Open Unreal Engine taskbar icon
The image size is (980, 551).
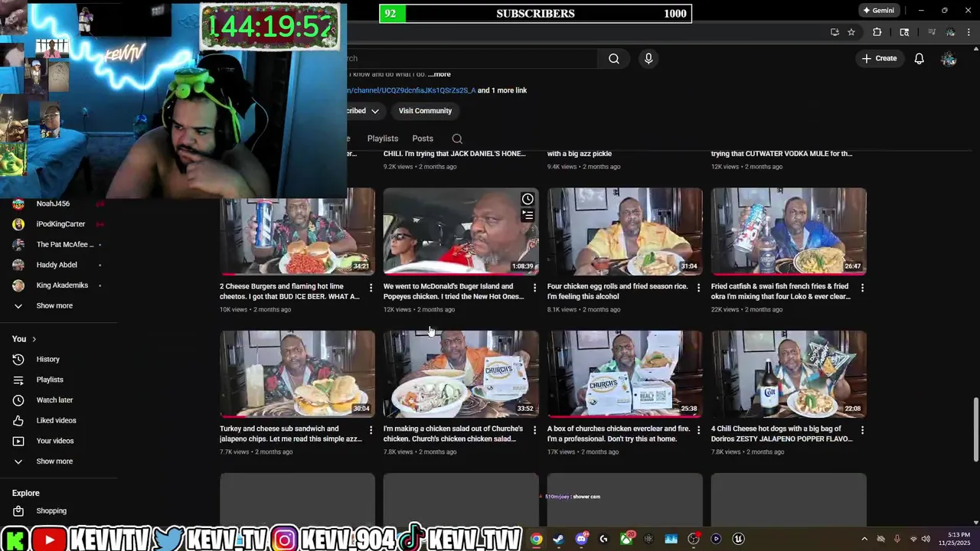tap(739, 539)
